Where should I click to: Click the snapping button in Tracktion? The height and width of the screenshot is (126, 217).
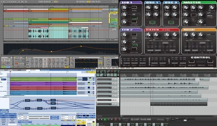coord(4,121)
